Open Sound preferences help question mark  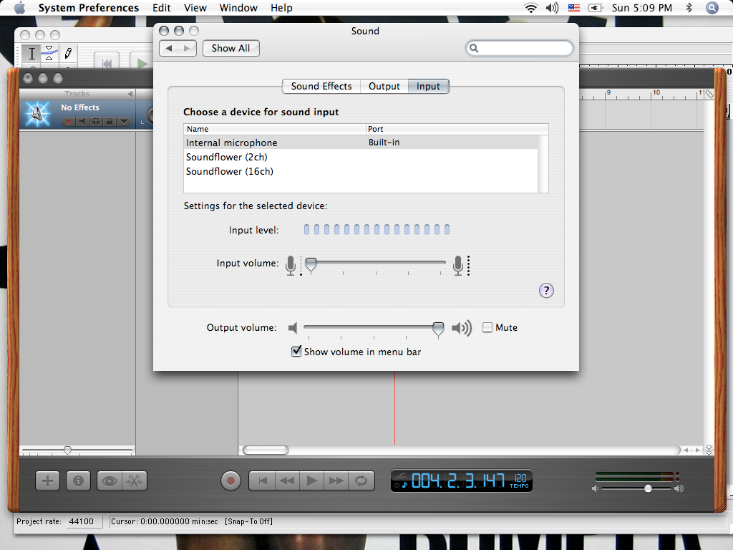point(546,291)
